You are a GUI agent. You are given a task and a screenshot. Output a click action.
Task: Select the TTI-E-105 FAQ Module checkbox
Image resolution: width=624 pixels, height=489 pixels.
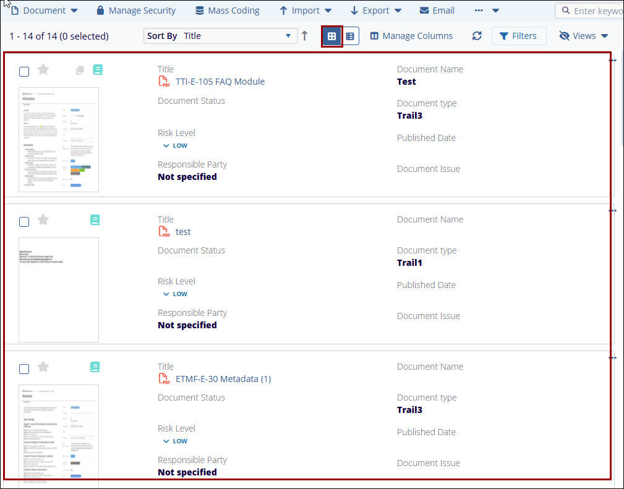[x=24, y=72]
